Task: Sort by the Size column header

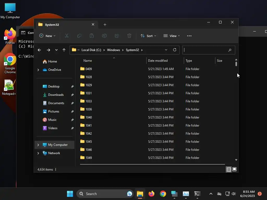Action: coord(220,61)
